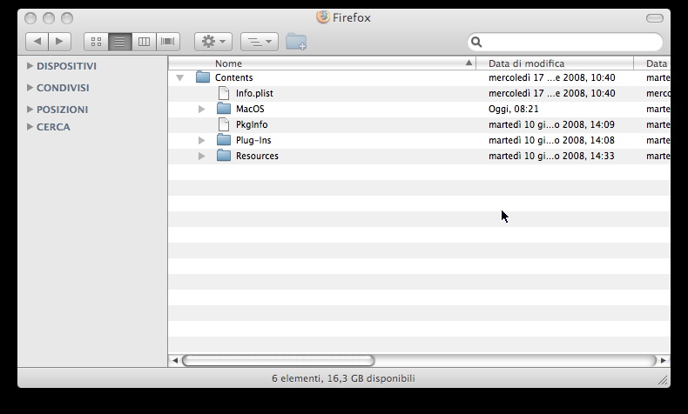Click the scroll right arrow
This screenshot has height=414, width=688.
click(663, 361)
